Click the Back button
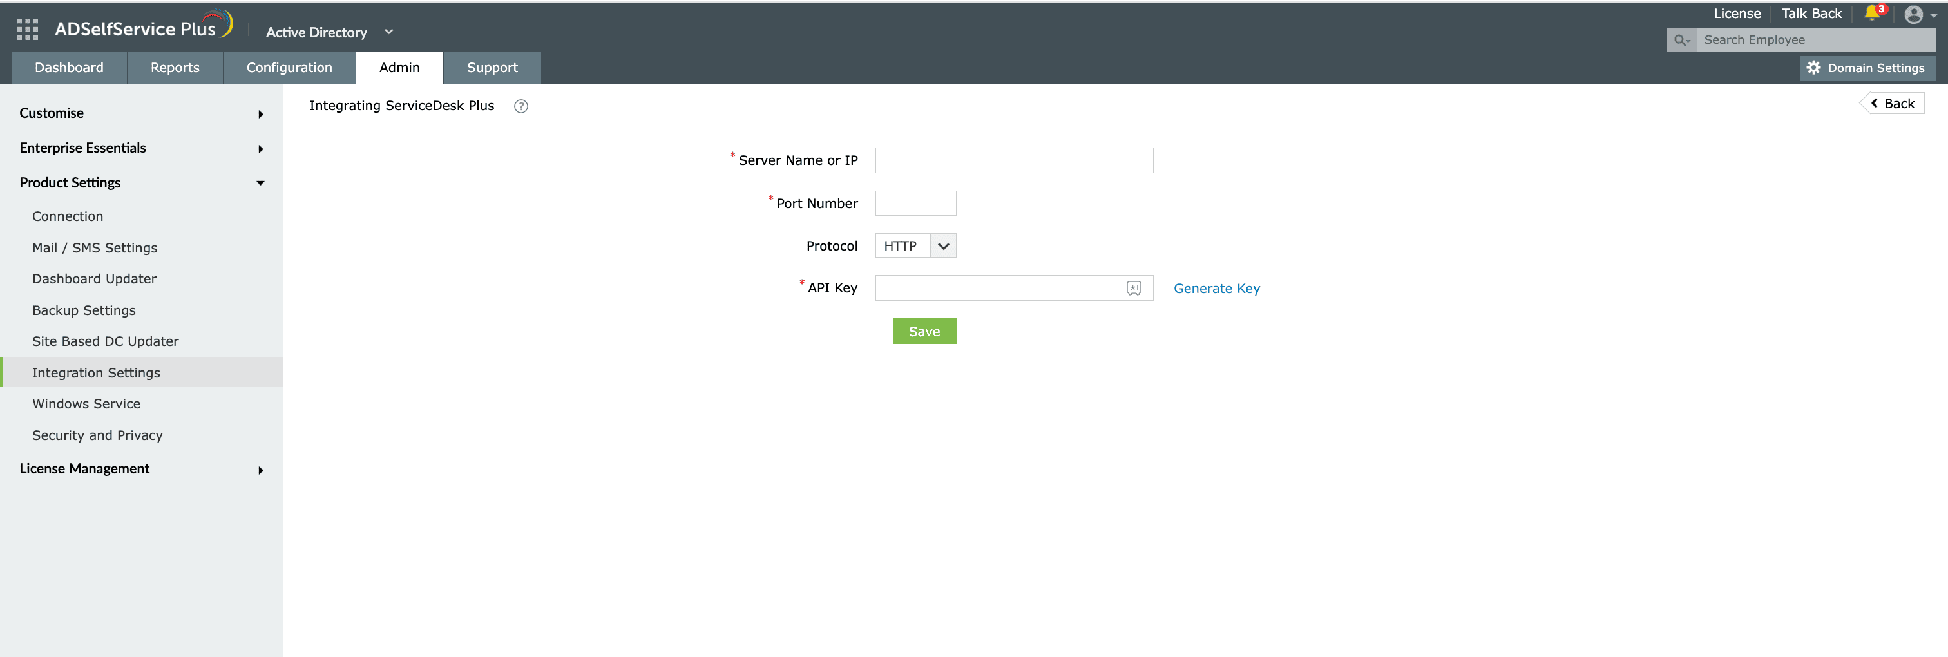 pos(1892,104)
